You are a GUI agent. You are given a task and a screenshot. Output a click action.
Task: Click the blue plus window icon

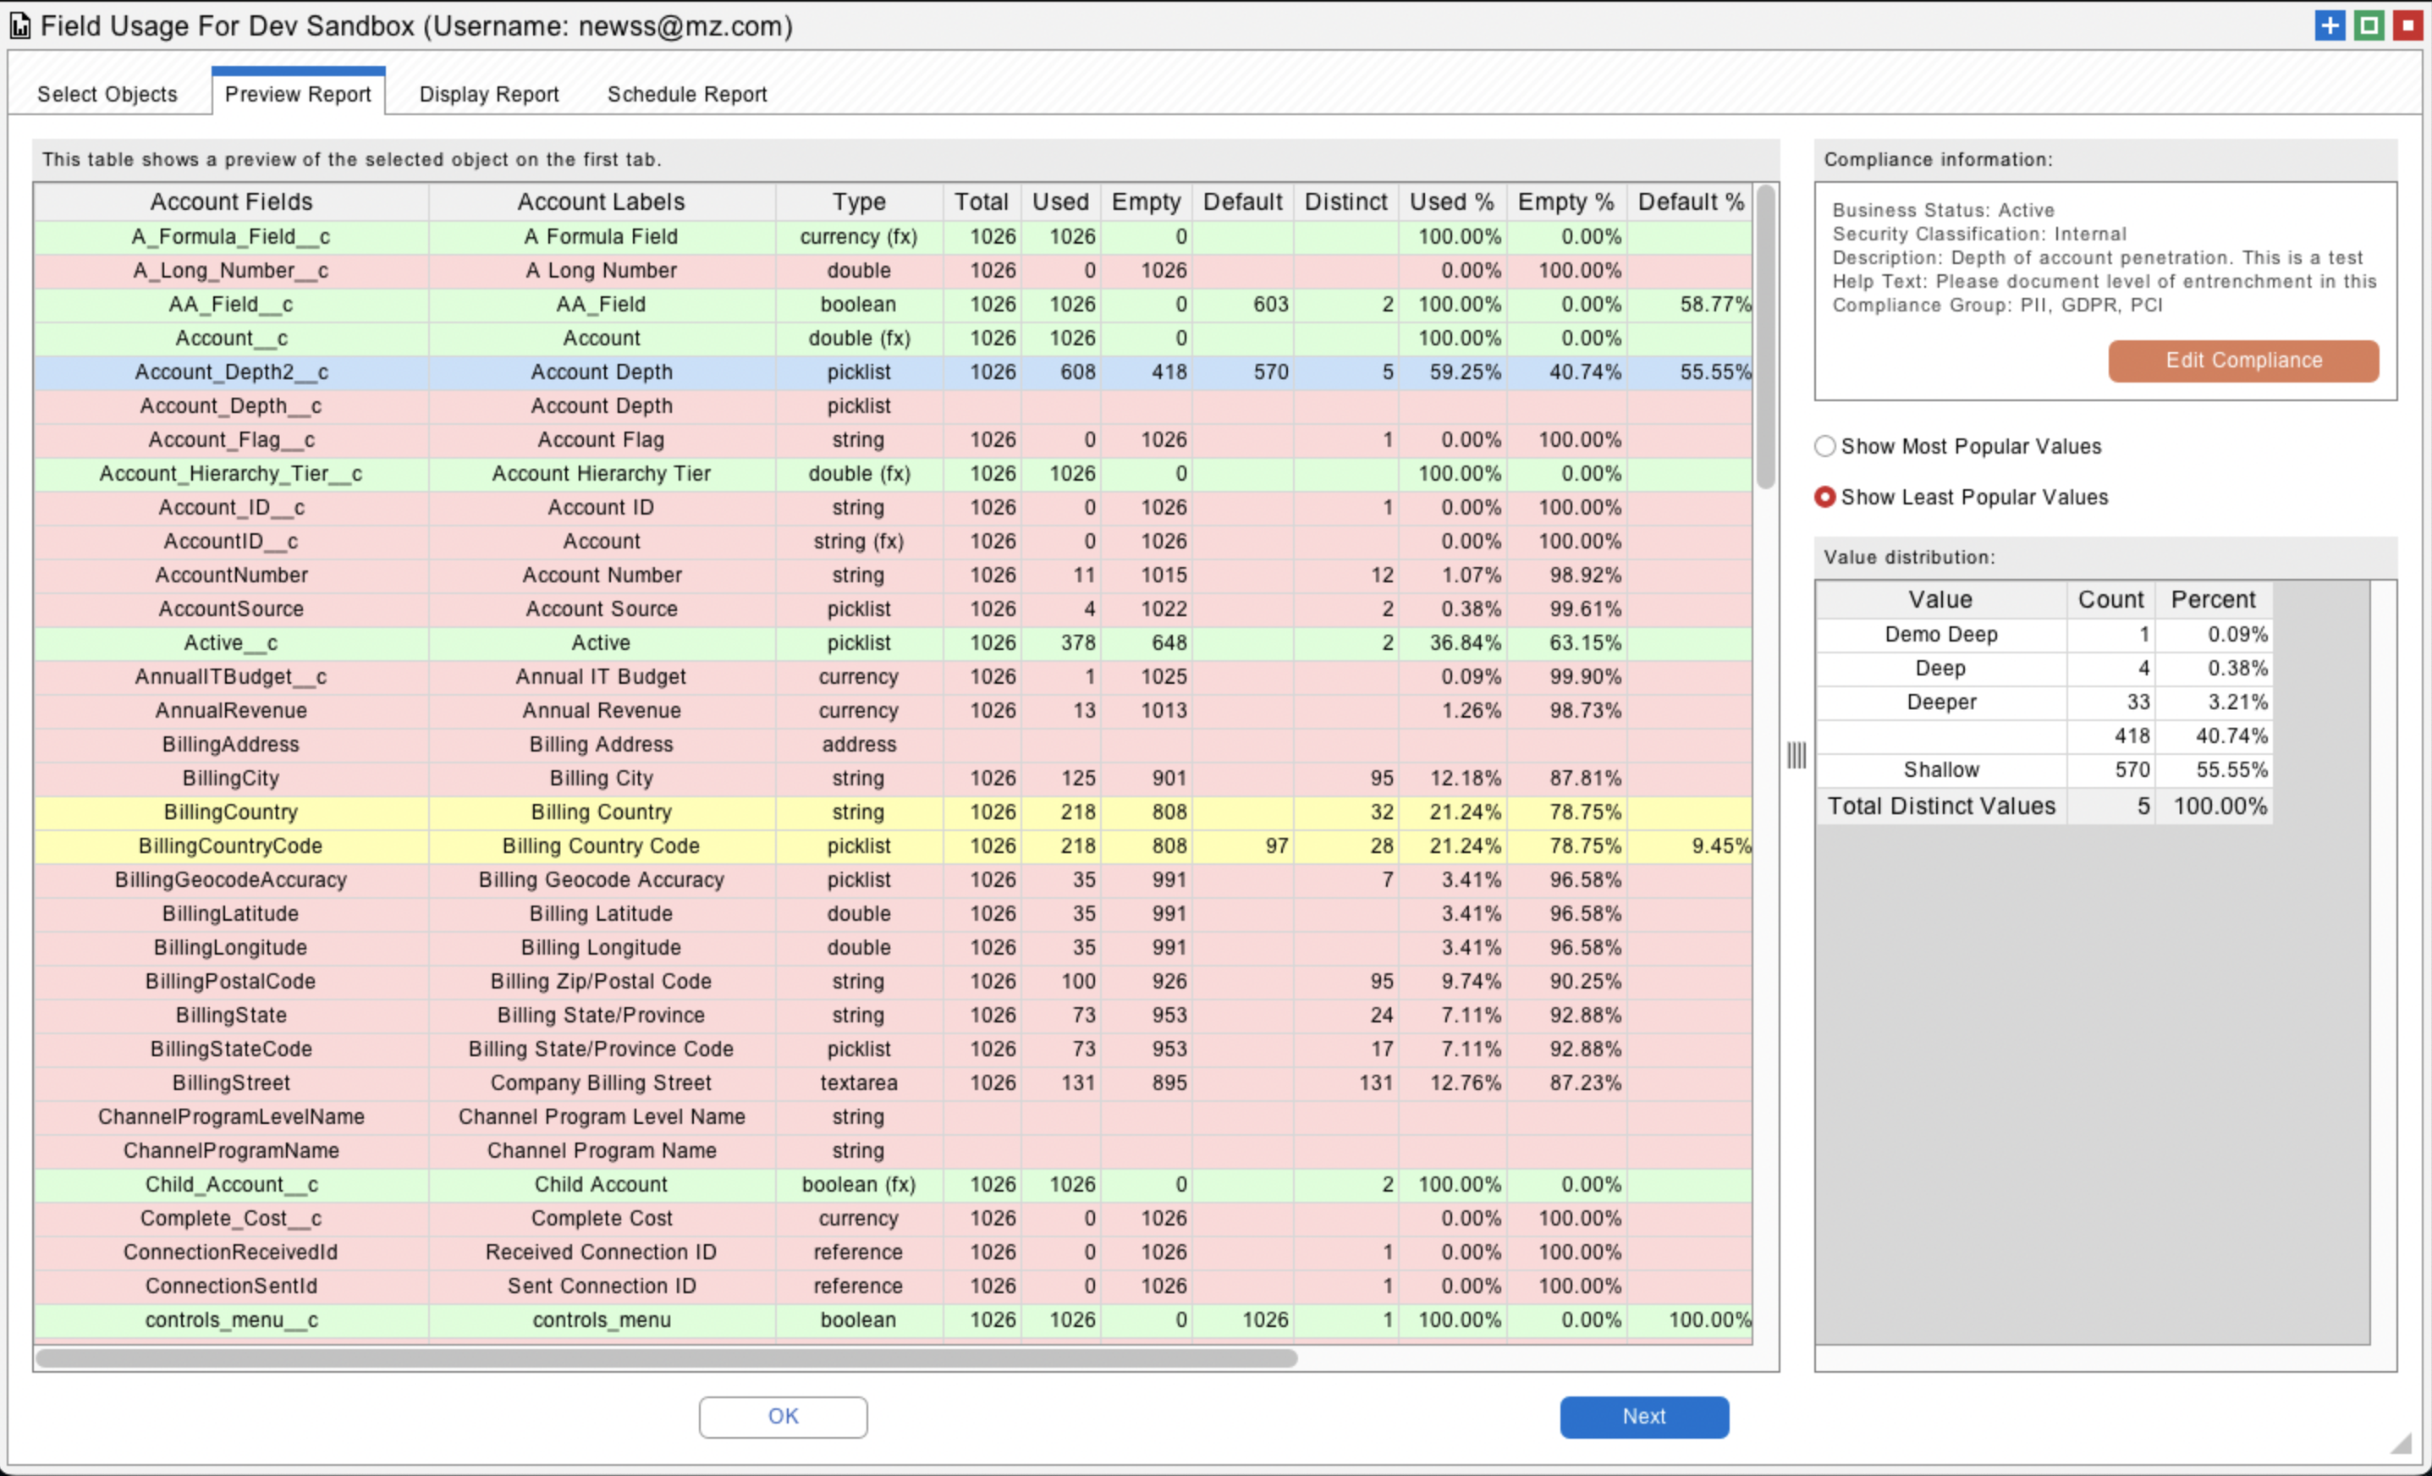tap(2330, 25)
